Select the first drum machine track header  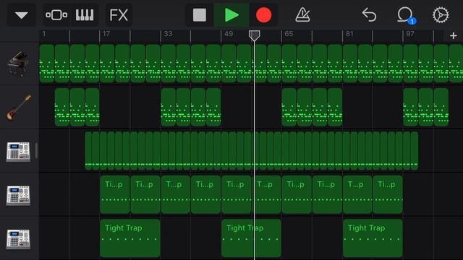(18, 151)
